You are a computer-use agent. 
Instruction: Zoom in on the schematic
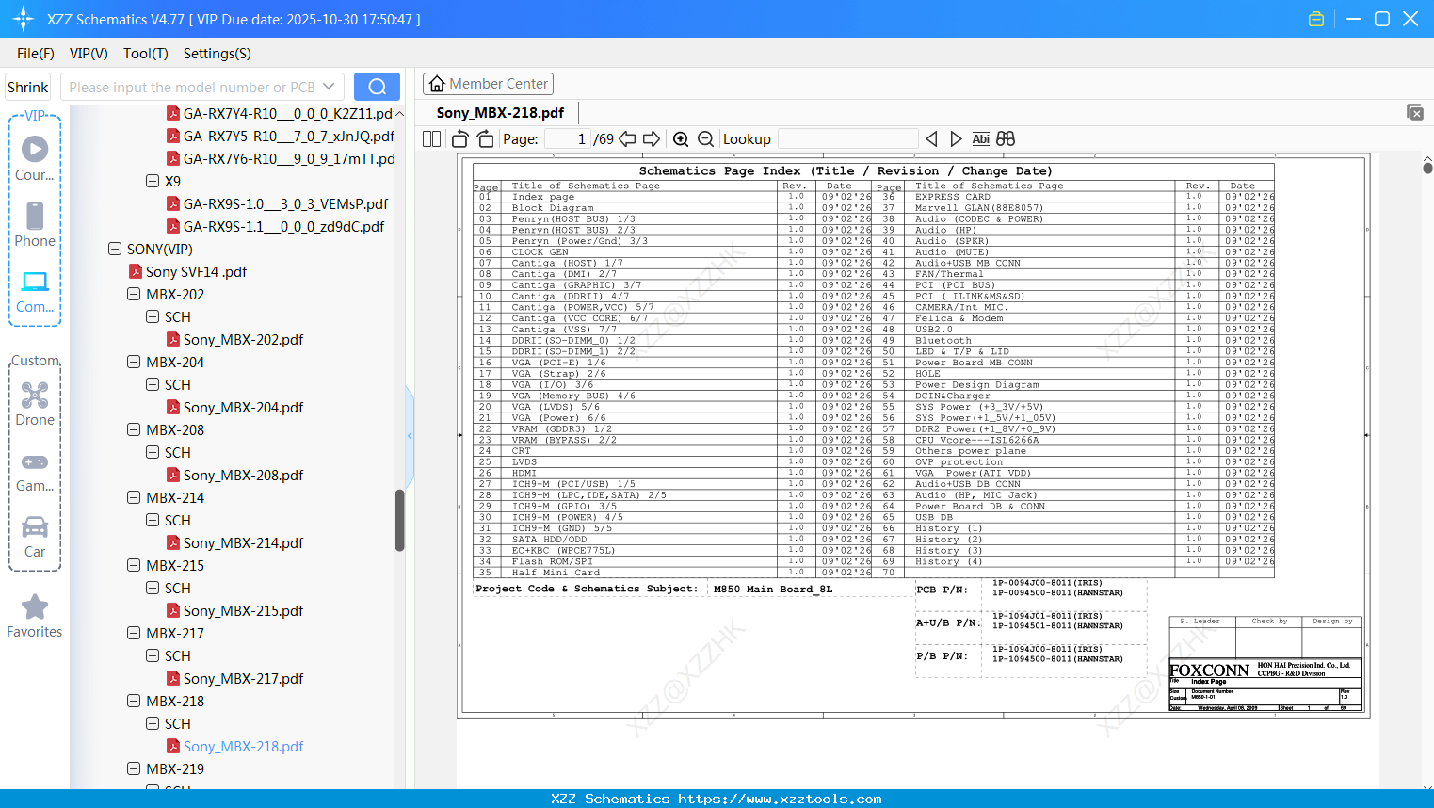681,139
